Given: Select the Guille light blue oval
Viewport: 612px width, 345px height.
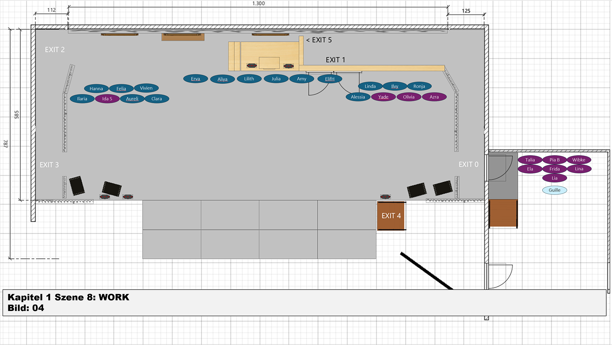Looking at the screenshot, I should tap(554, 190).
